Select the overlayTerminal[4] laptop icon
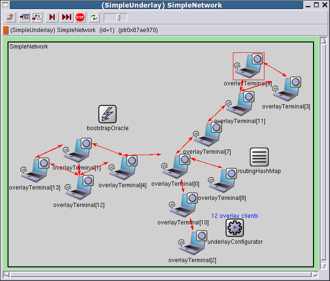This screenshot has height=281, width=330. click(124, 168)
